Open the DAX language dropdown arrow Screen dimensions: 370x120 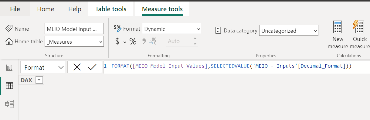tap(39, 80)
